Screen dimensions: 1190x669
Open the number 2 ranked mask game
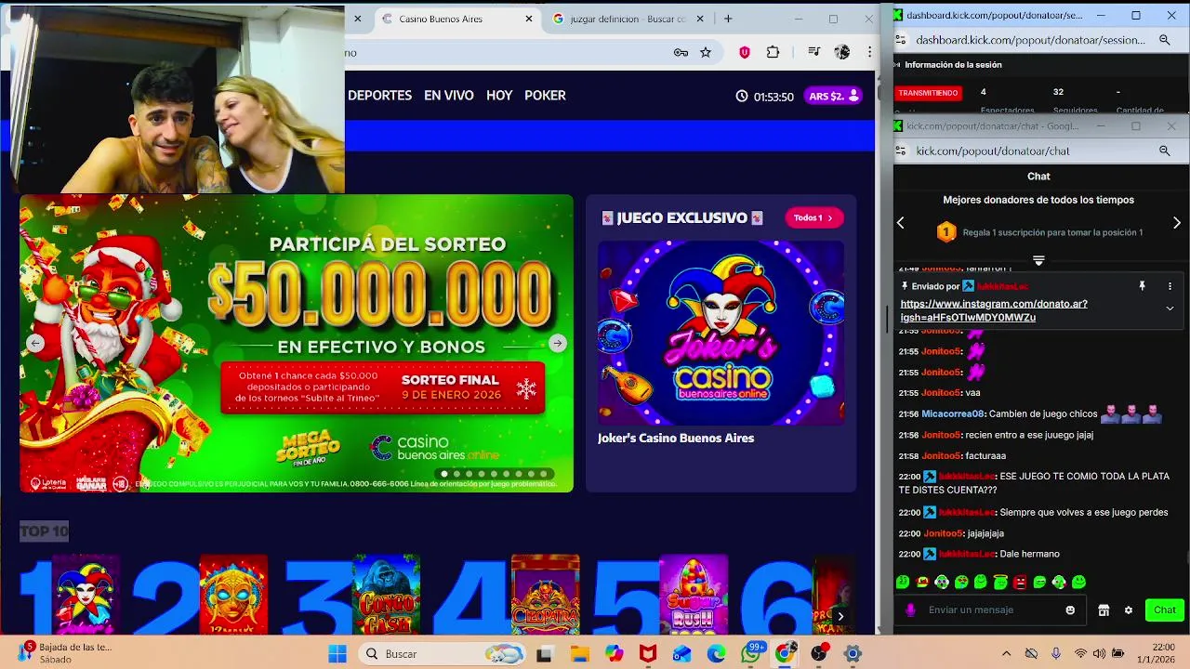pyautogui.click(x=233, y=595)
